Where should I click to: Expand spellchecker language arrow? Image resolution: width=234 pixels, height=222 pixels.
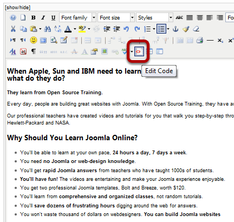click(132, 51)
